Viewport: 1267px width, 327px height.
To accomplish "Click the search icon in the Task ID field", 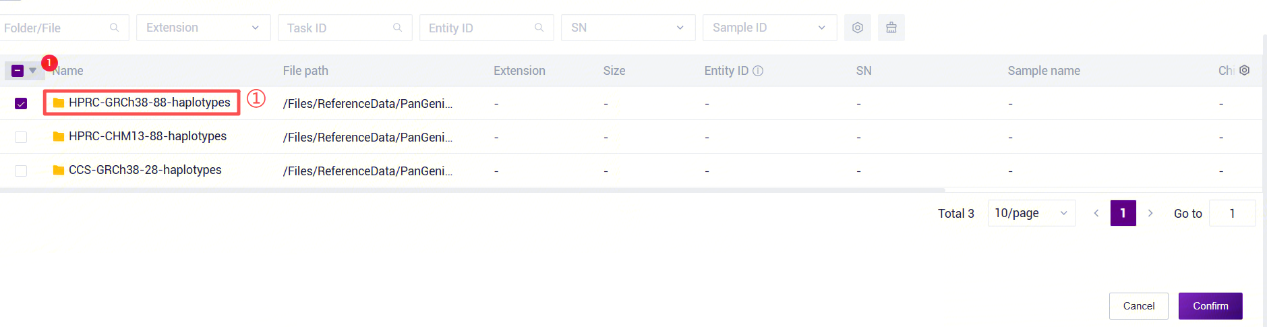I will click(397, 28).
